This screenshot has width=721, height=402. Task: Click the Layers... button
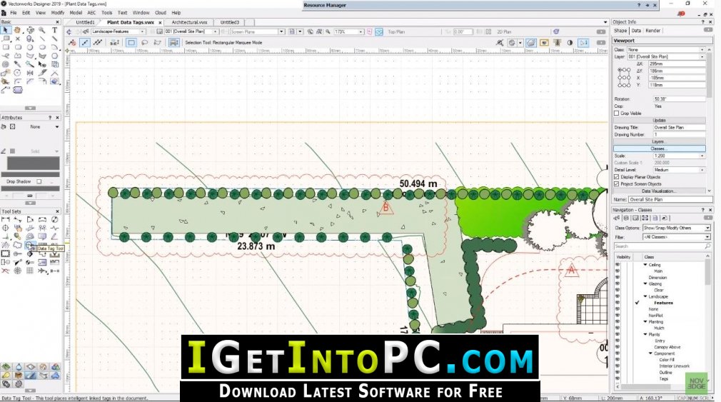click(660, 141)
